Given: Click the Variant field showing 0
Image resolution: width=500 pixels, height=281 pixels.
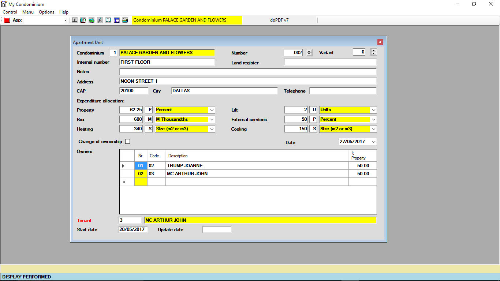Looking at the screenshot, I should (x=359, y=52).
